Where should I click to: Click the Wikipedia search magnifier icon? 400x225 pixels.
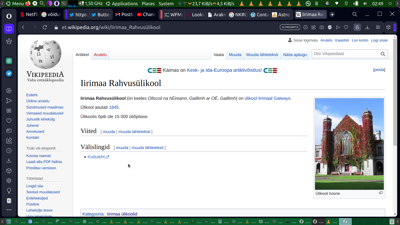pos(383,54)
